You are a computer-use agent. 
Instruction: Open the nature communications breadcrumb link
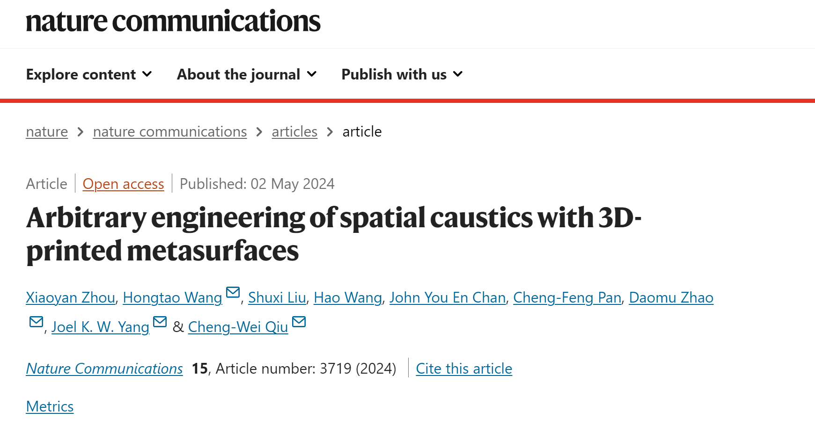(170, 132)
